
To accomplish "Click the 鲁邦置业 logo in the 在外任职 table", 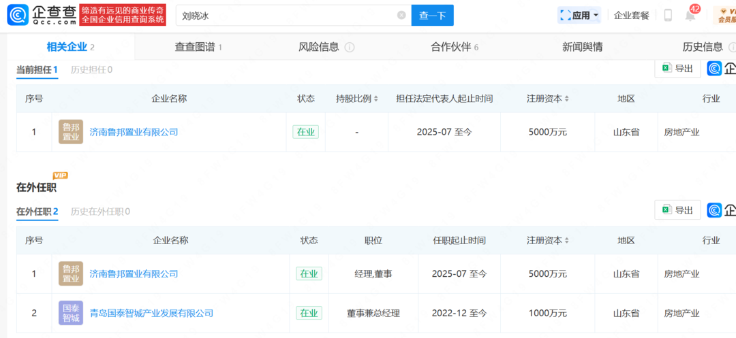I will (x=71, y=273).
